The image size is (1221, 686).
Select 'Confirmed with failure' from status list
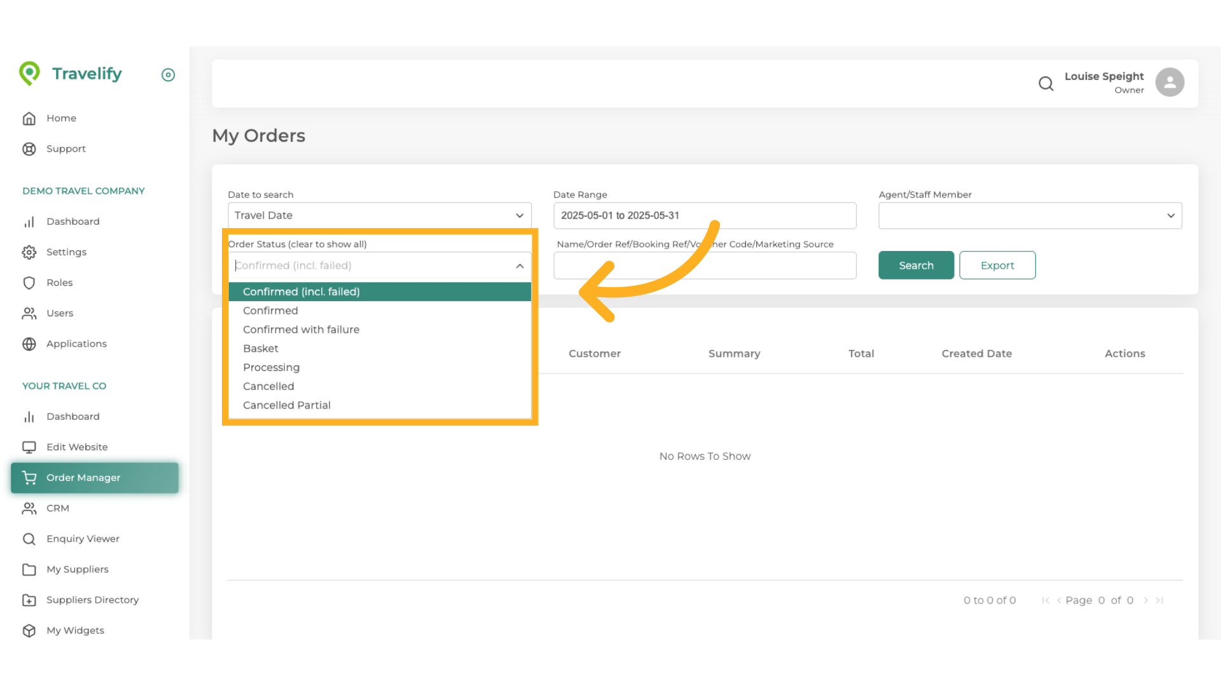[x=301, y=329]
